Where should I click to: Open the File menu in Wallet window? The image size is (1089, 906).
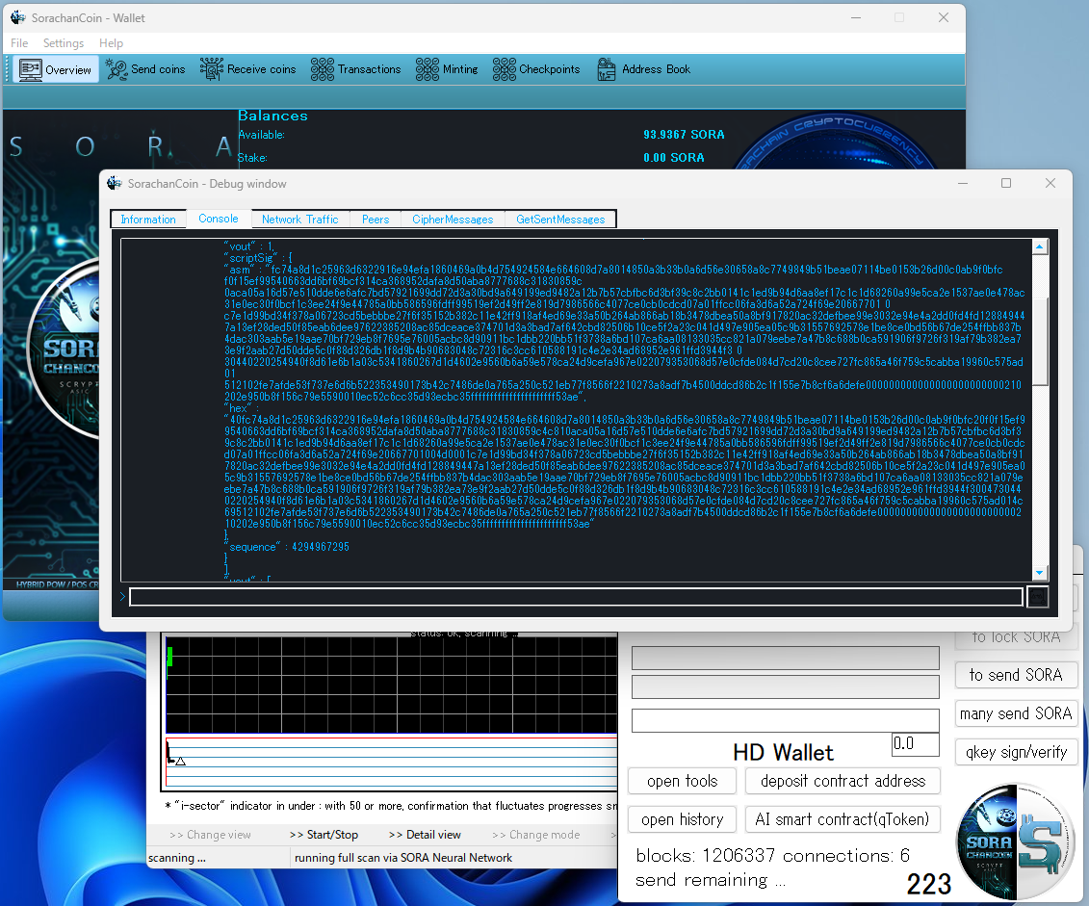(19, 43)
